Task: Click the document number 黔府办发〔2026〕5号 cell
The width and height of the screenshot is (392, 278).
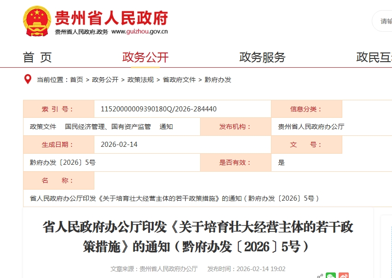Action: pos(63,162)
